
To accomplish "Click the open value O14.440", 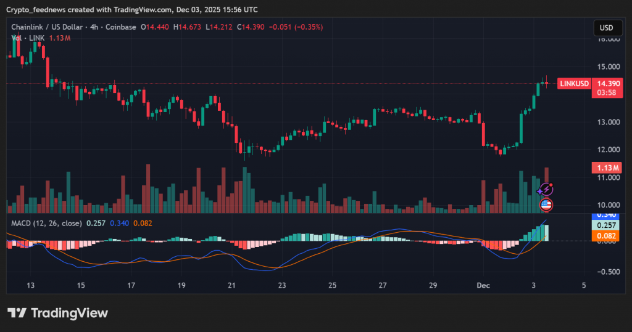I will [155, 27].
